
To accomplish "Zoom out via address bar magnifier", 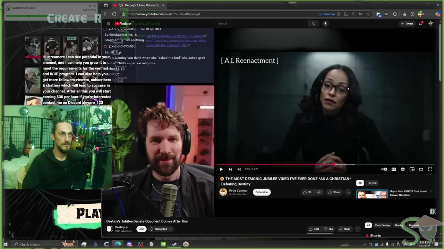I will [x=353, y=14].
